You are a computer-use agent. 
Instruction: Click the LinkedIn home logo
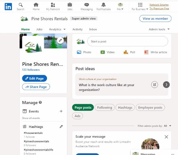point(8,7)
